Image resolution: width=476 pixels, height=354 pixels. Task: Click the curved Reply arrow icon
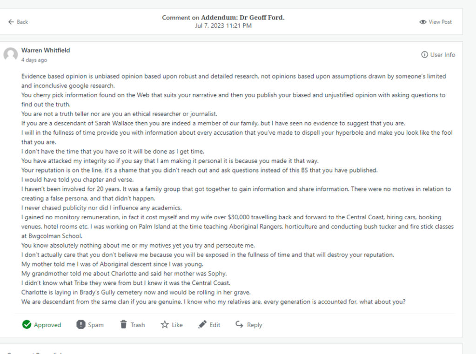coord(239,325)
